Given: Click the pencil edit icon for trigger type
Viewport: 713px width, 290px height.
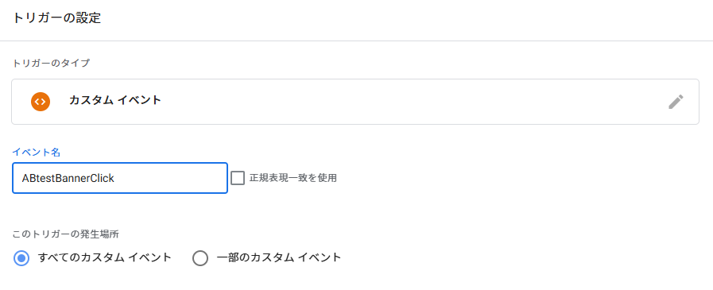Looking at the screenshot, I should coord(676,102).
